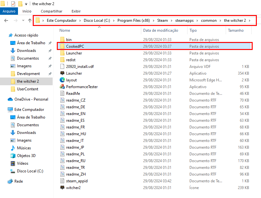Select the Launcher application wolf icon

point(62,73)
